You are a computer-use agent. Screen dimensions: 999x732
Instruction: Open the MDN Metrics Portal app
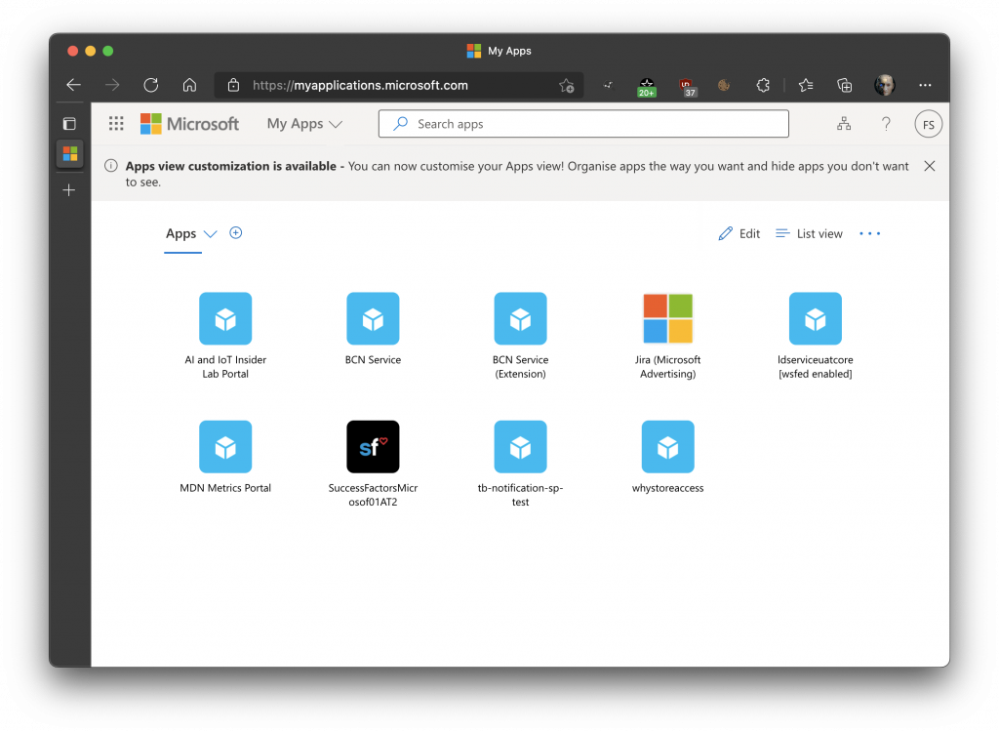225,447
